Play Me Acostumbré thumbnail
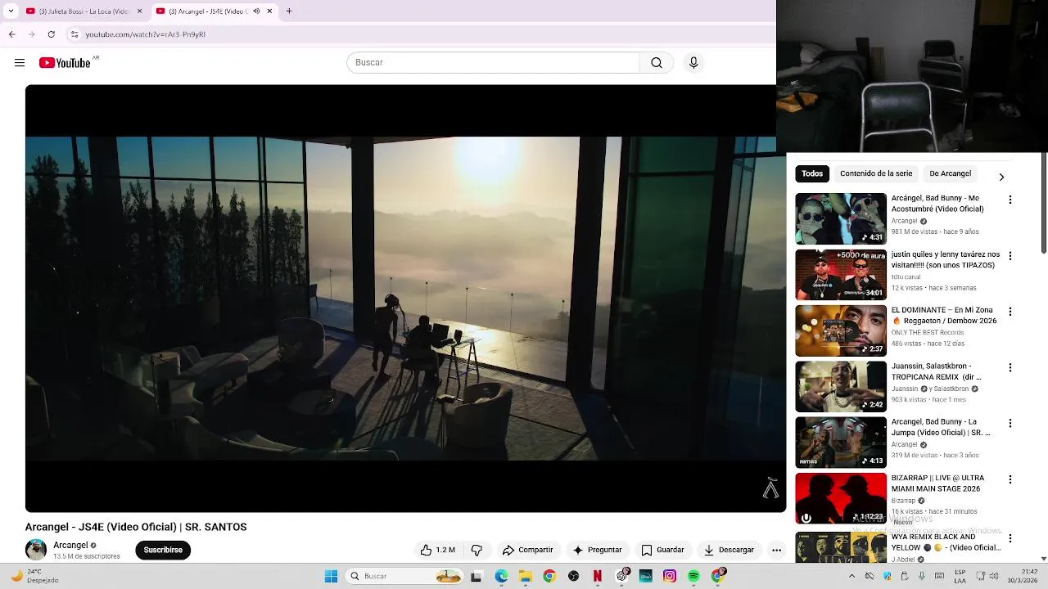Screen dimensions: 1048x589 841,218
